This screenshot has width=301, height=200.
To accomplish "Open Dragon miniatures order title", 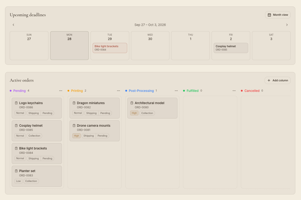I will click(91, 103).
